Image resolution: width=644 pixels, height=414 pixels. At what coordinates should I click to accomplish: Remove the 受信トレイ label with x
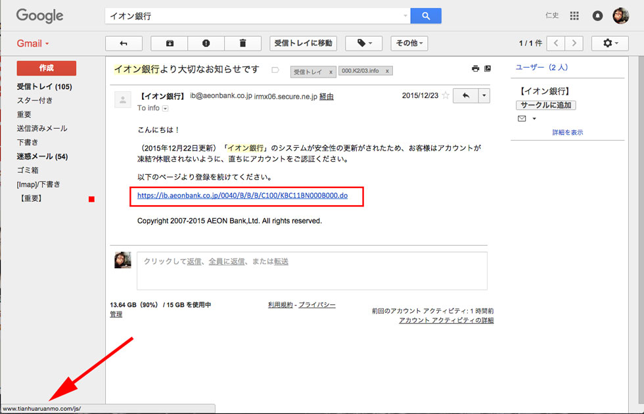tap(331, 71)
